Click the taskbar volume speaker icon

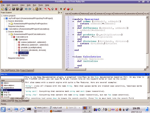(99, 109)
